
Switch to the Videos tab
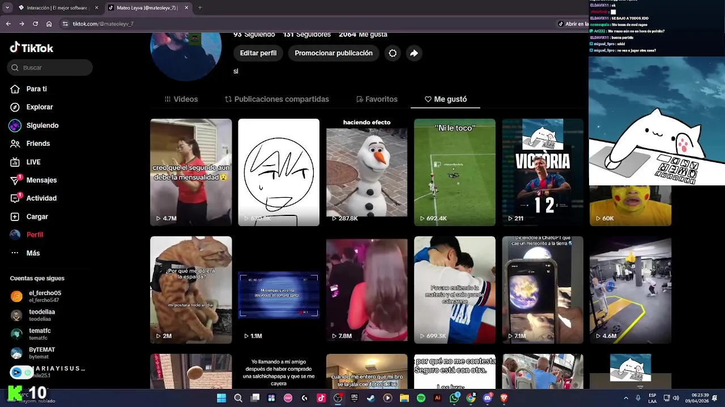tap(181, 99)
